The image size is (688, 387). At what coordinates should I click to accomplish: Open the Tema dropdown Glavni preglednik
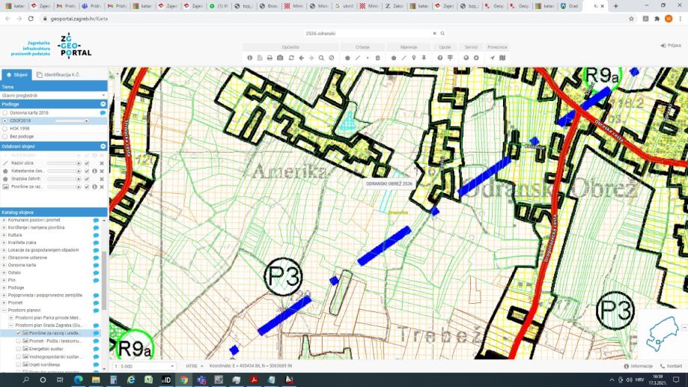[x=54, y=95]
